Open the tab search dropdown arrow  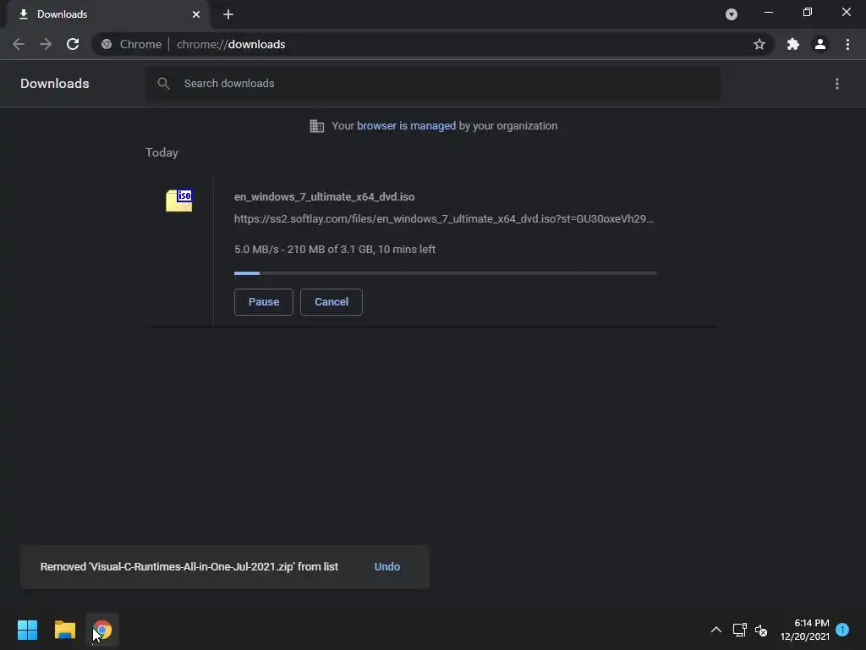point(732,14)
